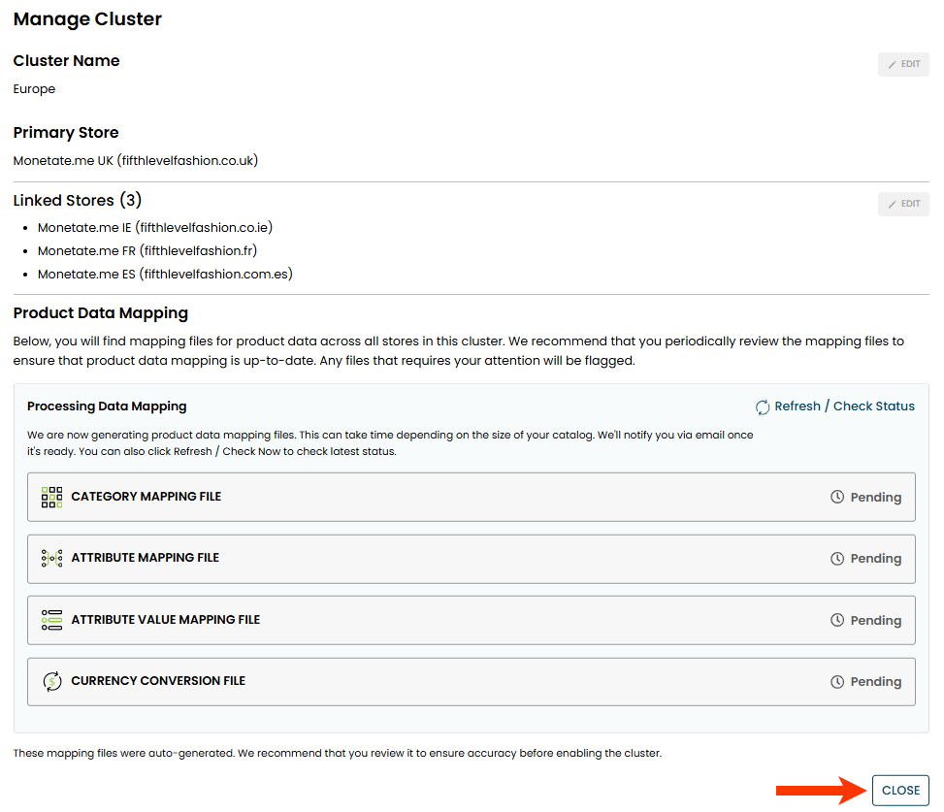The width and height of the screenshot is (944, 812).
Task: Click Pending status on Attribute Value row
Action: pyautogui.click(x=875, y=621)
